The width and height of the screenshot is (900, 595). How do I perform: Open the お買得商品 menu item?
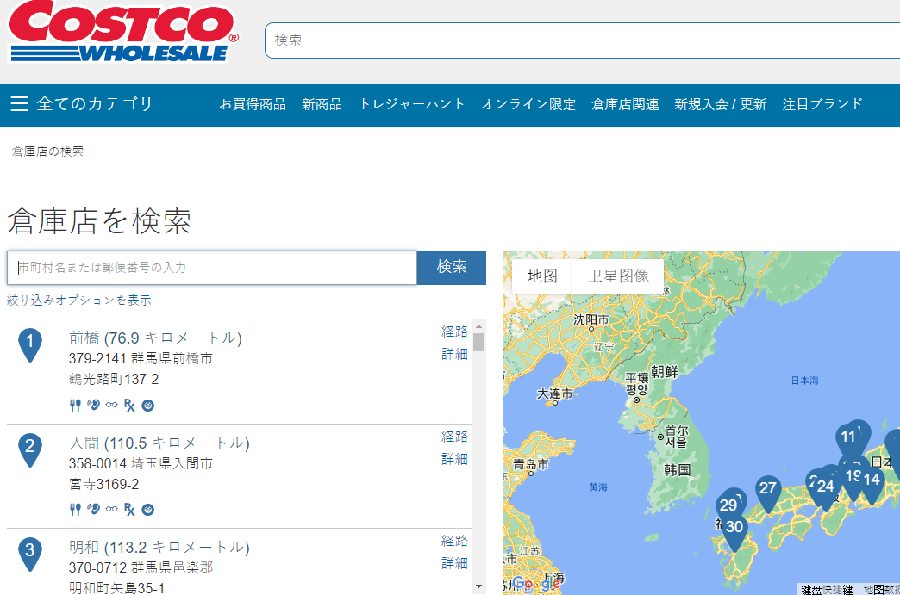pyautogui.click(x=253, y=104)
